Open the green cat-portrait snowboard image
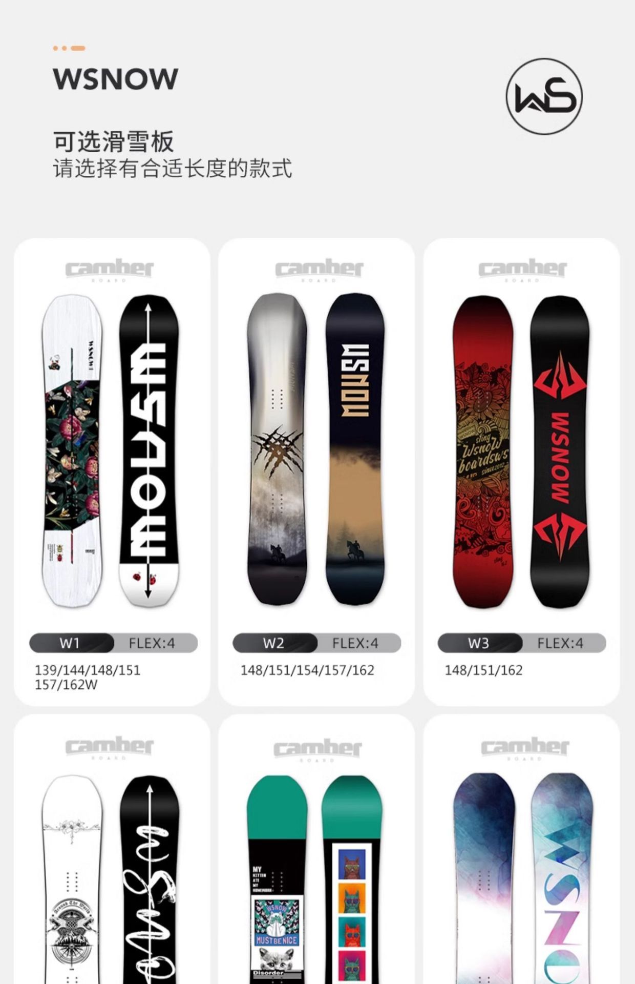The image size is (635, 984). (352, 879)
